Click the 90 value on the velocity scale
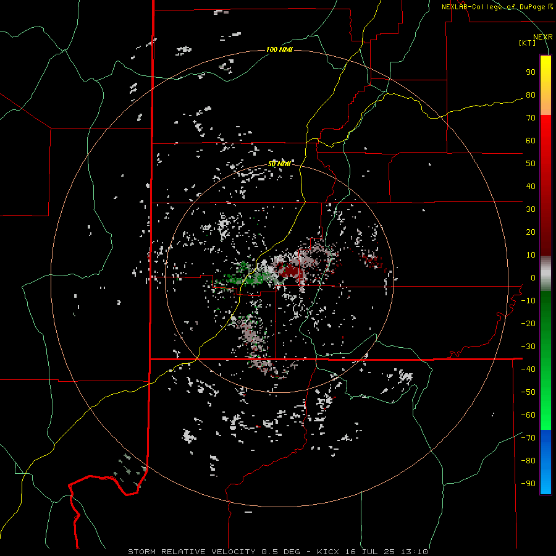Image resolution: width=556 pixels, height=556 pixels. click(531, 72)
